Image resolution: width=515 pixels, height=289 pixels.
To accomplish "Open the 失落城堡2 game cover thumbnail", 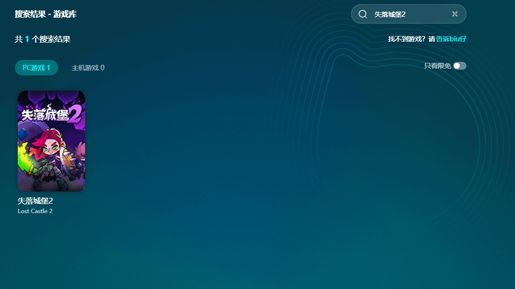I will [51, 141].
